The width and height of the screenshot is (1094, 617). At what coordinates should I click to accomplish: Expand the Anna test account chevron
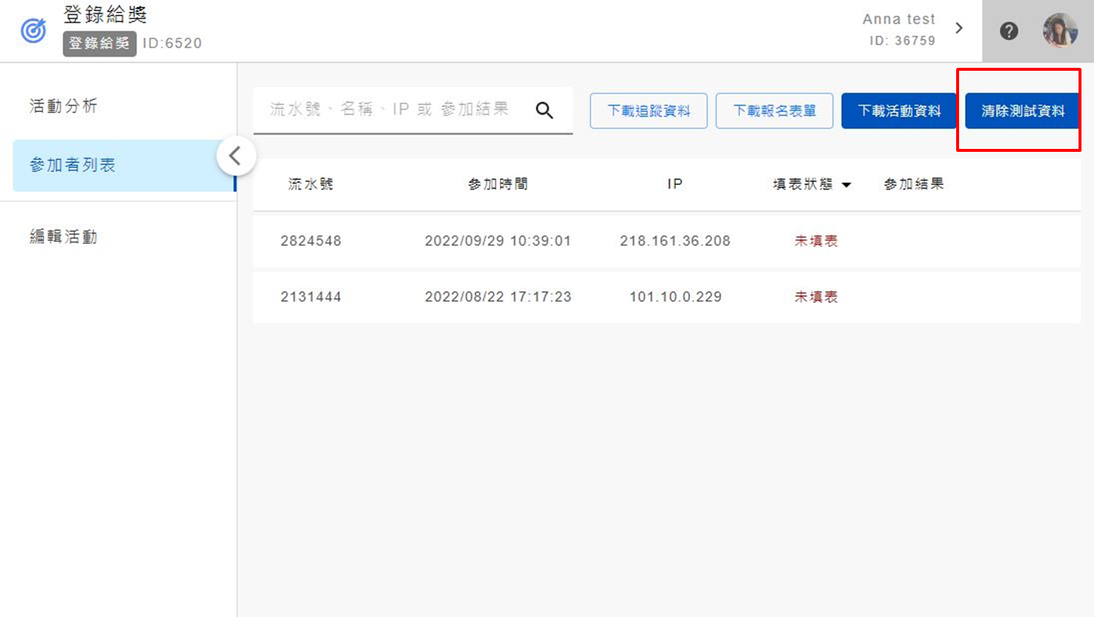(x=959, y=28)
